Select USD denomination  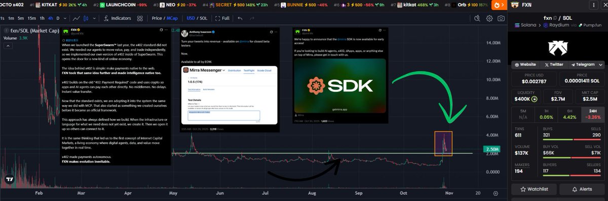[191, 18]
